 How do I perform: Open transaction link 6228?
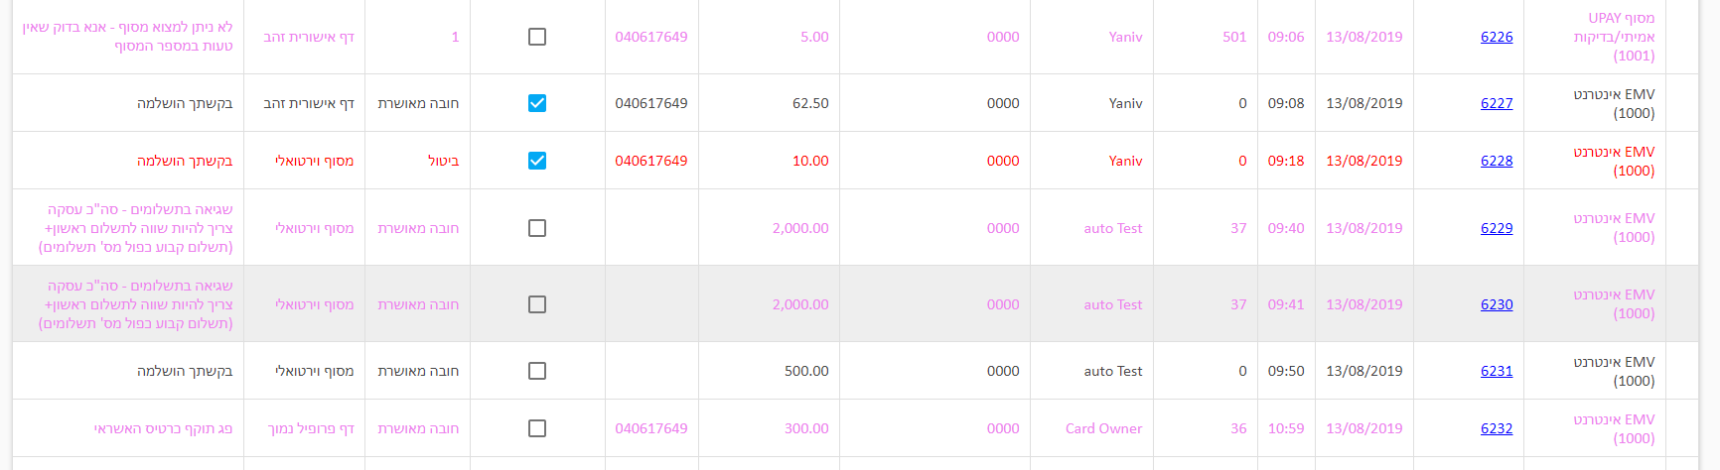(x=1497, y=161)
